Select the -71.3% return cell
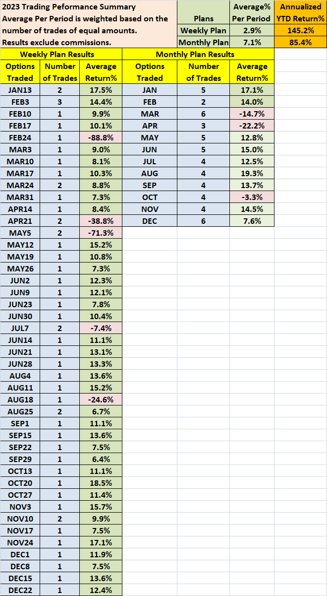Viewport: 327px width, 596px height. (x=101, y=233)
